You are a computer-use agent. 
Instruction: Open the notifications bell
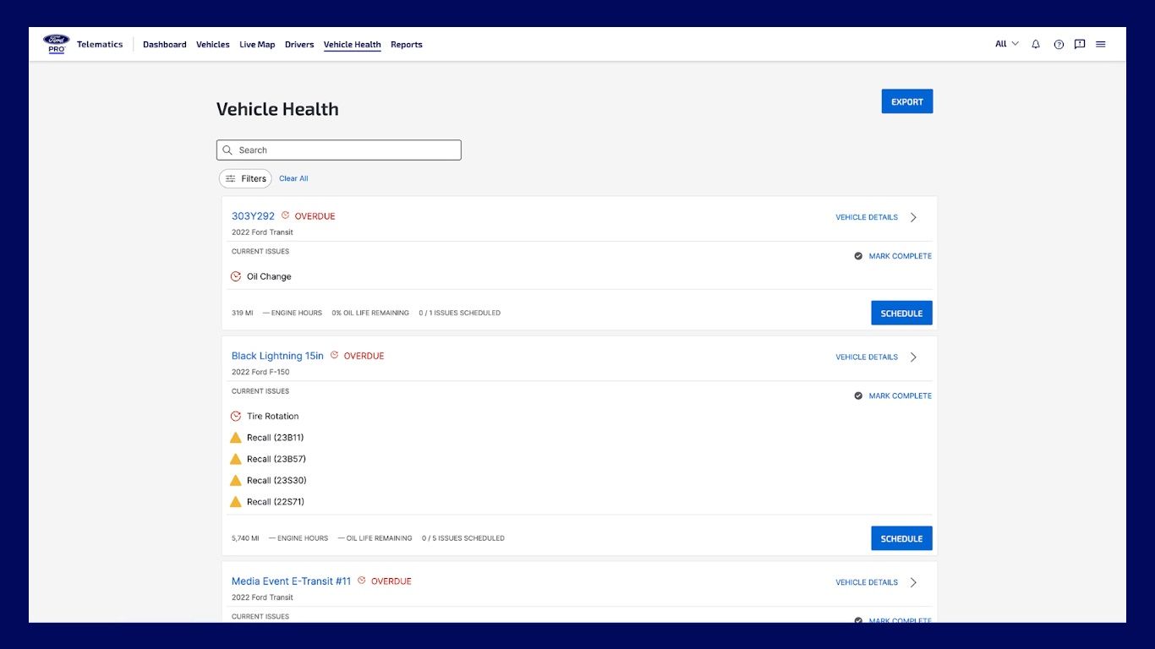tap(1036, 44)
